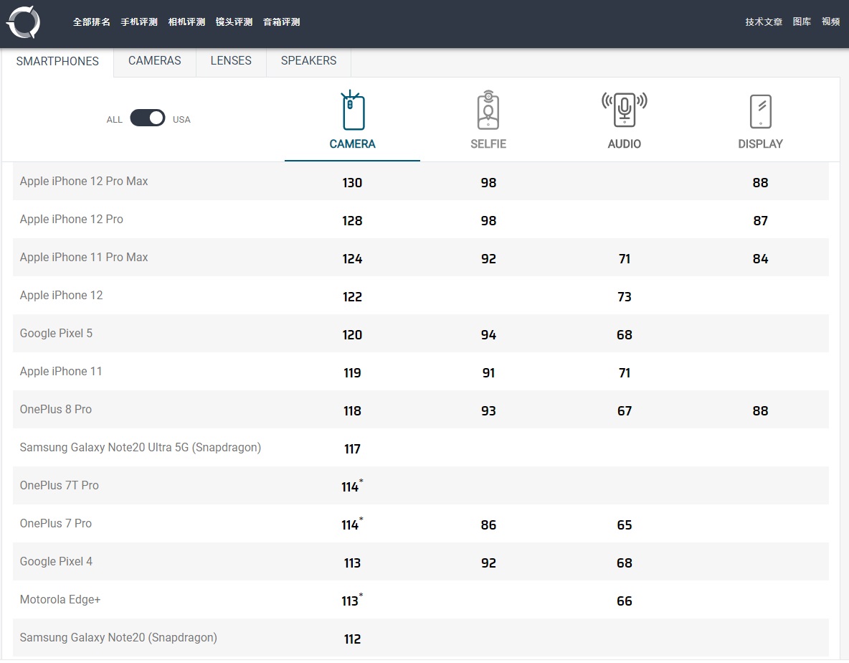Select the Display screen icon
The width and height of the screenshot is (849, 663).
coord(760,111)
